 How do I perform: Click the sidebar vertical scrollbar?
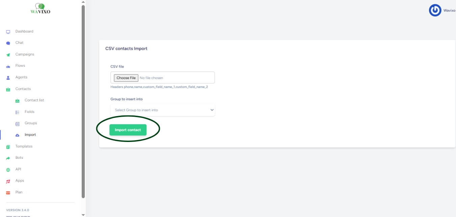click(x=83, y=101)
